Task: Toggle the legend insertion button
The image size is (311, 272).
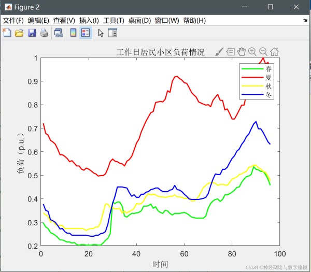Action: coord(86,33)
